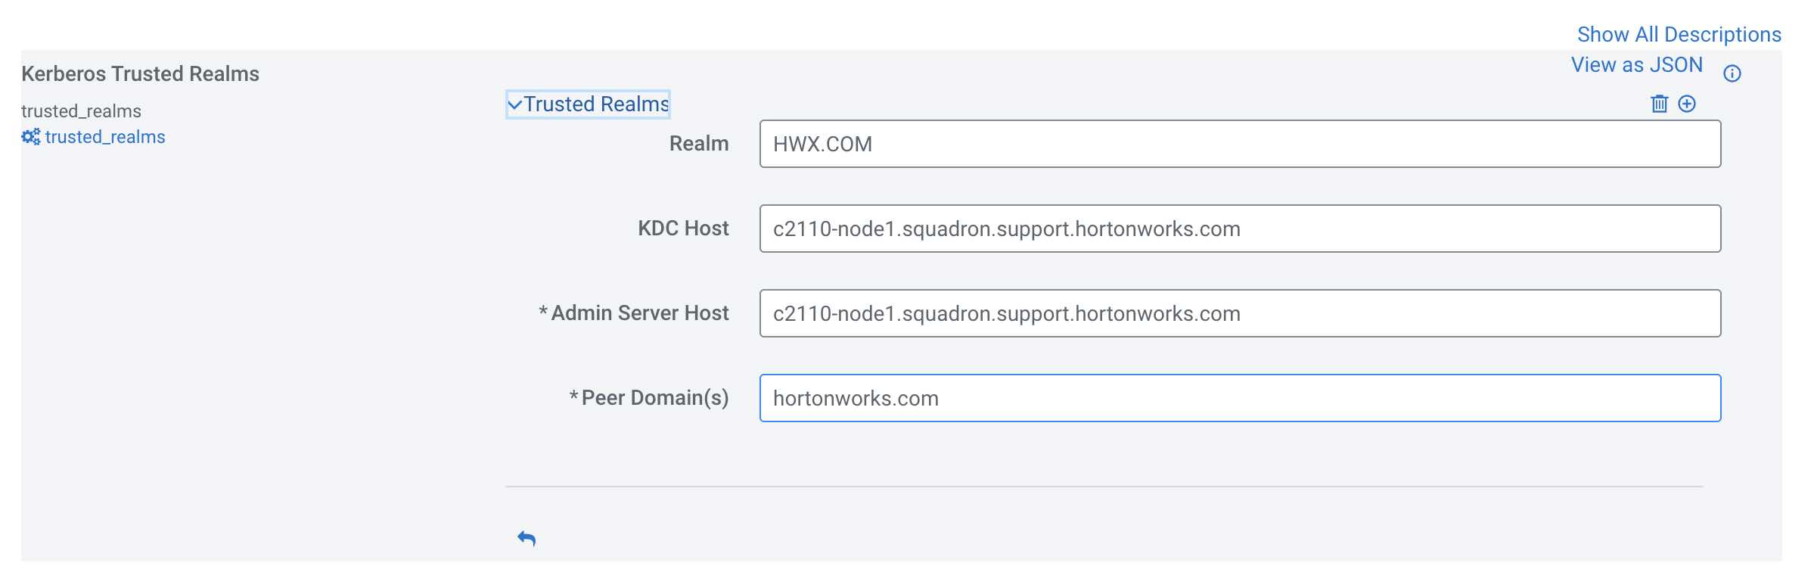
Task: Click the KDC Host label text
Action: [x=683, y=229]
